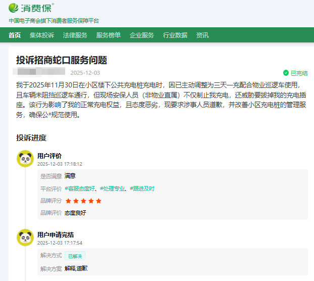314x281 pixels.
Task: Click the fifth brand rating star
Action: 98,201
